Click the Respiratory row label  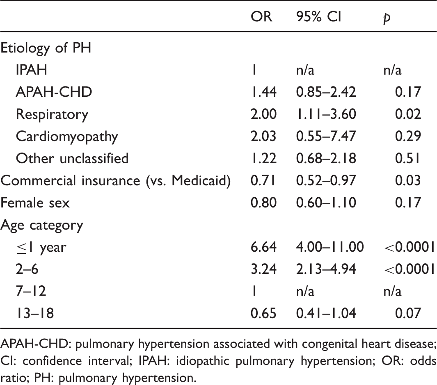pyautogui.click(x=52, y=115)
